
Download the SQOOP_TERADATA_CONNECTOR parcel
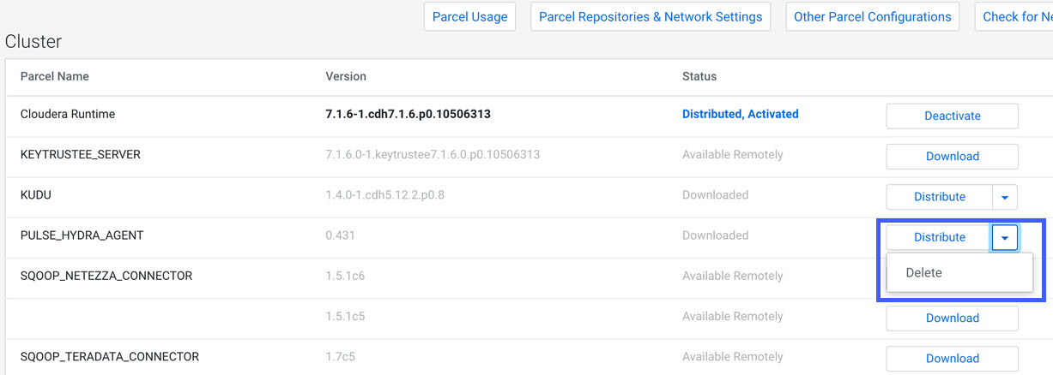(x=952, y=358)
